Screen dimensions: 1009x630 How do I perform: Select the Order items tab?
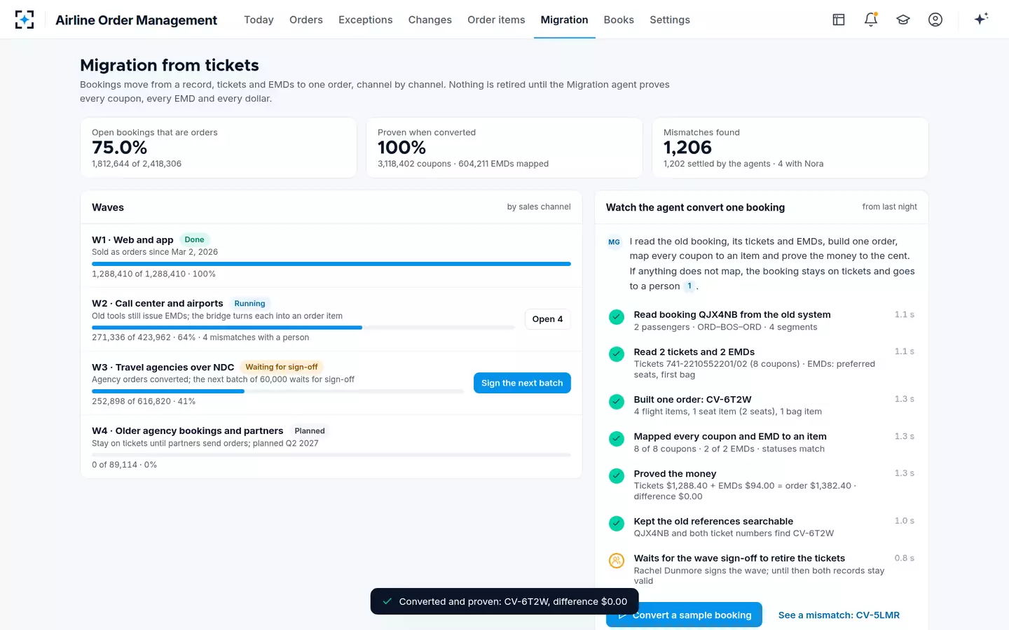point(496,20)
